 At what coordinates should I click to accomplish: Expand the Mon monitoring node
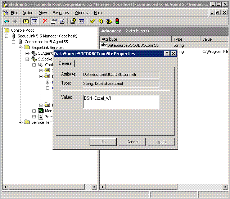point(34,111)
